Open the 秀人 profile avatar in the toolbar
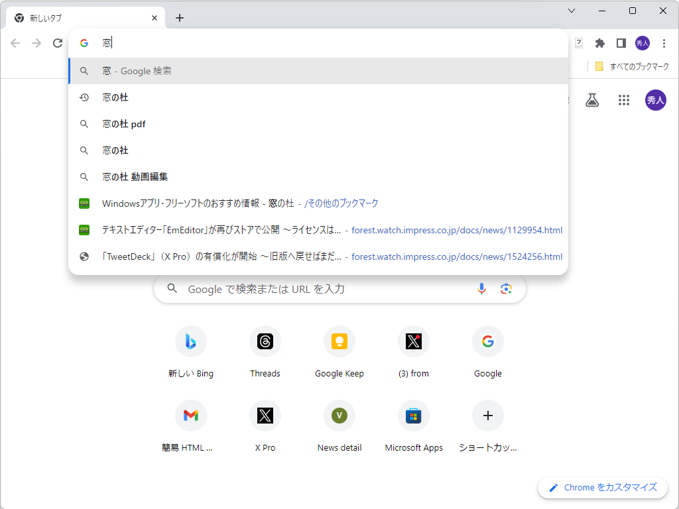 (642, 42)
